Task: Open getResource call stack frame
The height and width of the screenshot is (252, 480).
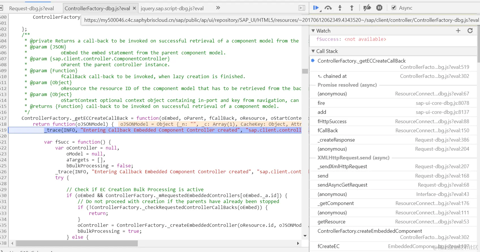Action: (393, 222)
